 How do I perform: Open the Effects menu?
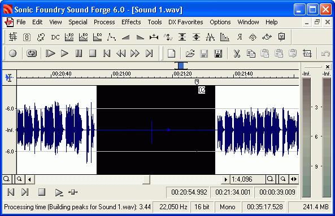[131, 22]
